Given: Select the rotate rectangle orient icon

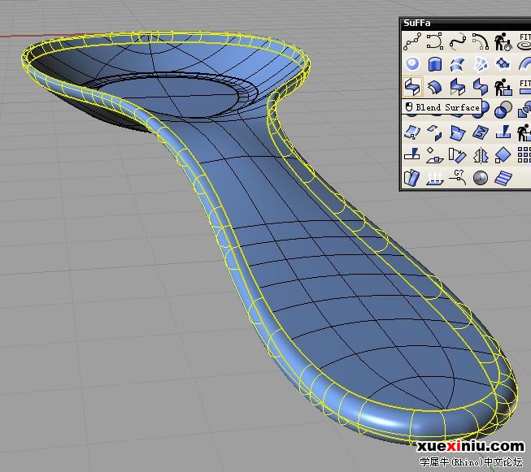Looking at the screenshot, I should [x=458, y=155].
